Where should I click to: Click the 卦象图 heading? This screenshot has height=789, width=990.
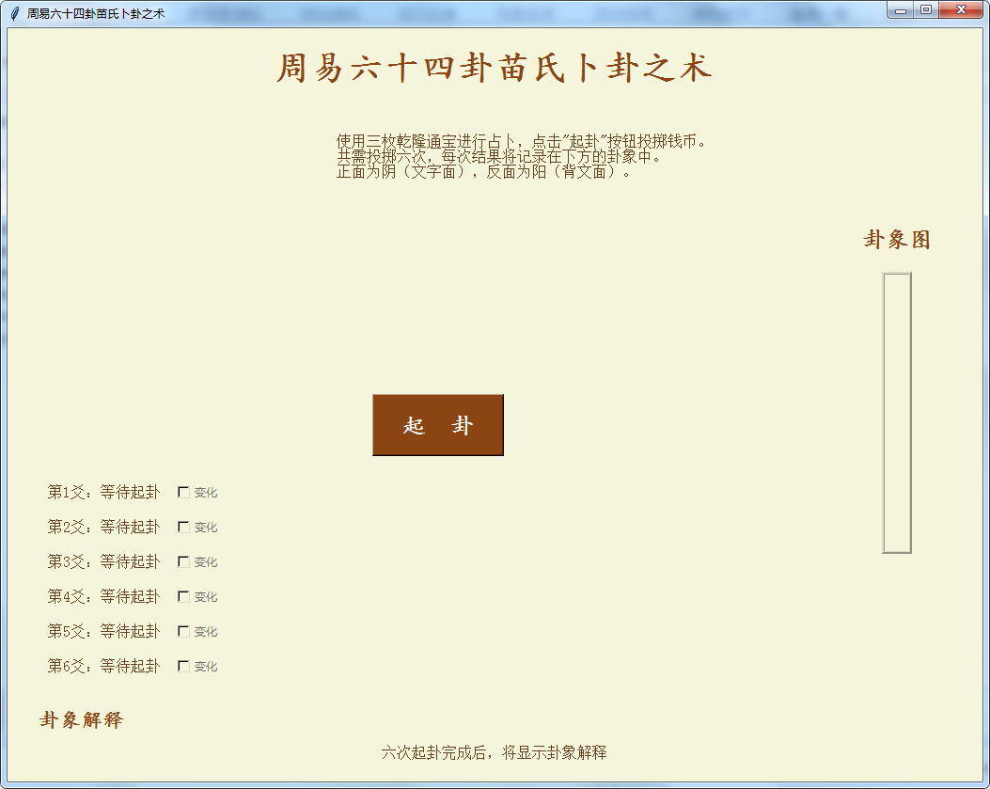(897, 240)
